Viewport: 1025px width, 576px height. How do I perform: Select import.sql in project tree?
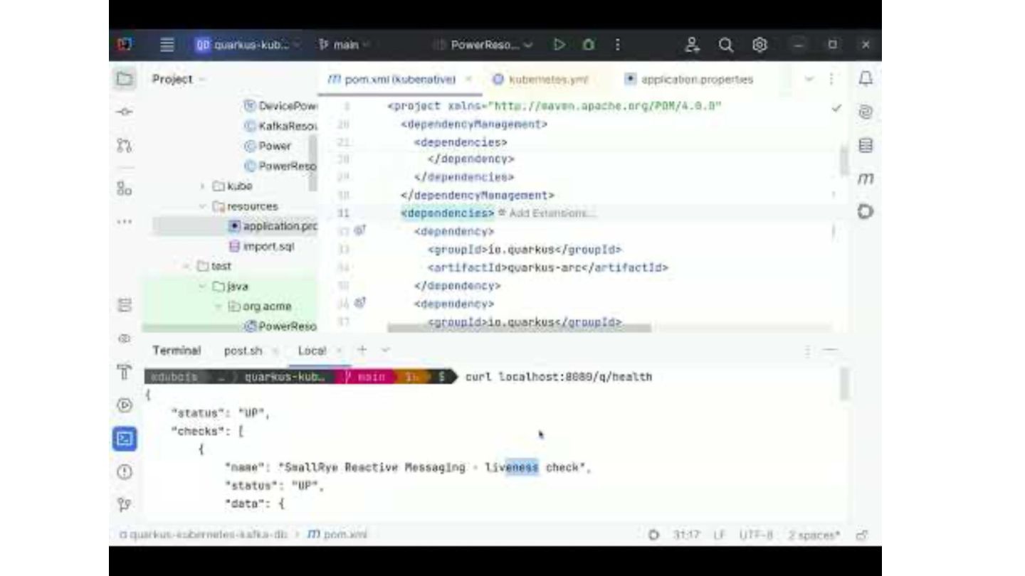(x=261, y=246)
